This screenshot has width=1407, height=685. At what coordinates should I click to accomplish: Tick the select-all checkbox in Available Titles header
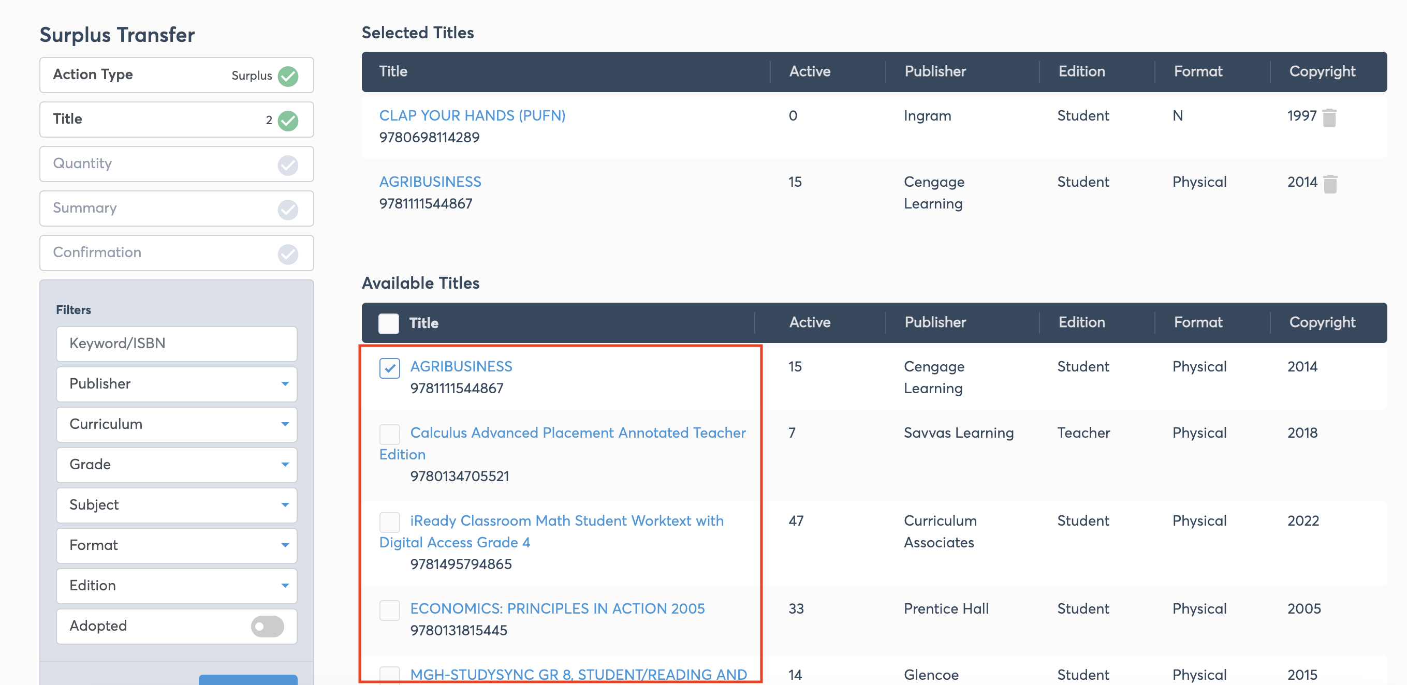[388, 323]
